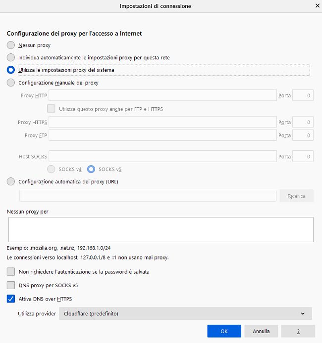The height and width of the screenshot is (343, 322).
Task: Select Utilizza le impostazioni proxy del sistema
Action: (x=11, y=70)
